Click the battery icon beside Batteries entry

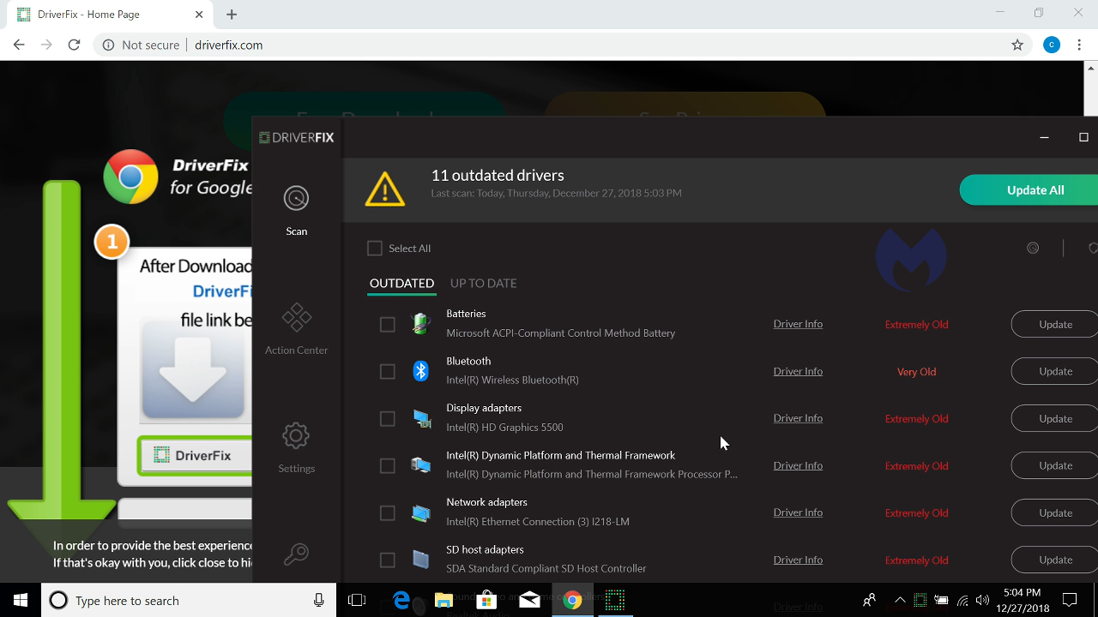[x=421, y=323]
